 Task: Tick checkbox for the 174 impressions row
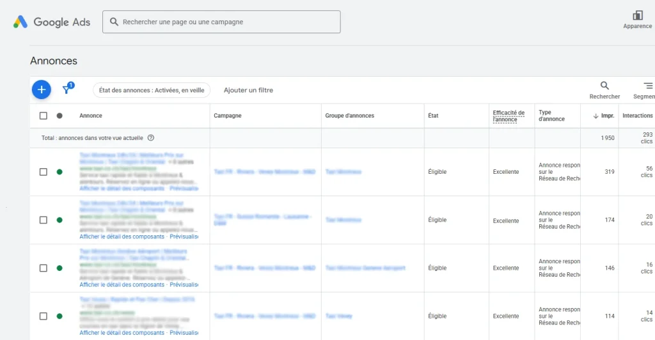pos(43,220)
